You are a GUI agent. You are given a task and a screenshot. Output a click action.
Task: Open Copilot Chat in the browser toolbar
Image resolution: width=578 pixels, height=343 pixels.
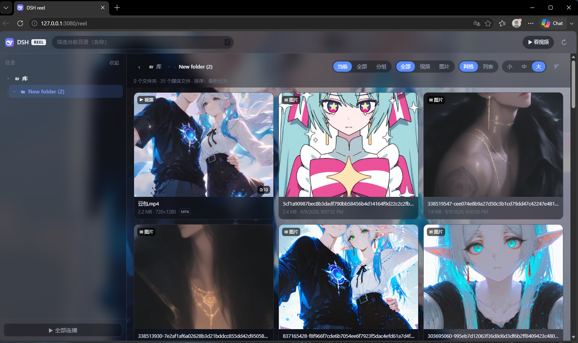click(553, 23)
